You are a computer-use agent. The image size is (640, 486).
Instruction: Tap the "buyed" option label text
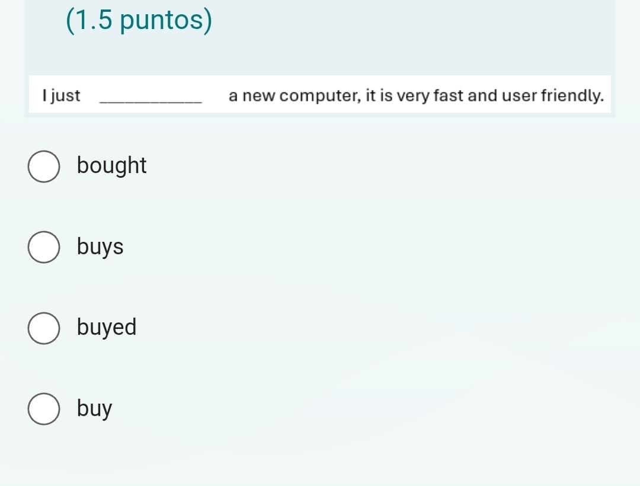pos(107,327)
